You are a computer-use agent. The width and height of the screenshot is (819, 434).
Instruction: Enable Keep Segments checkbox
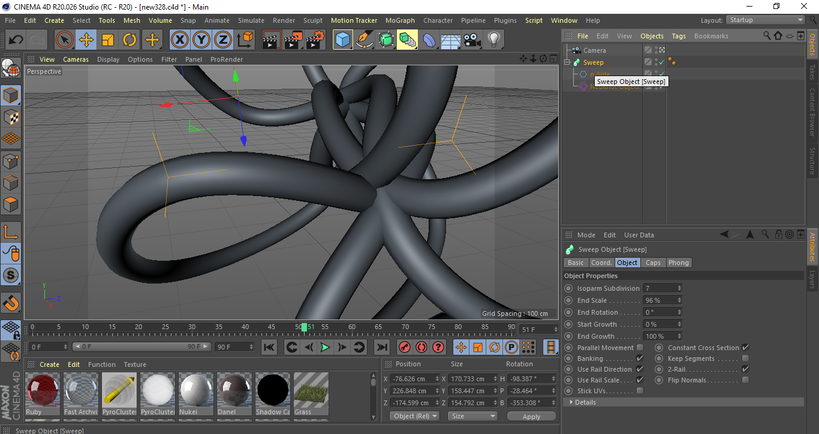pyautogui.click(x=745, y=358)
